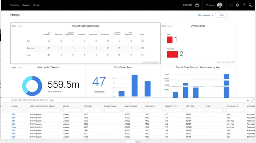Go to next page of results
Image resolution: width=256 pixels, height=143 pixels.
pos(142,142)
